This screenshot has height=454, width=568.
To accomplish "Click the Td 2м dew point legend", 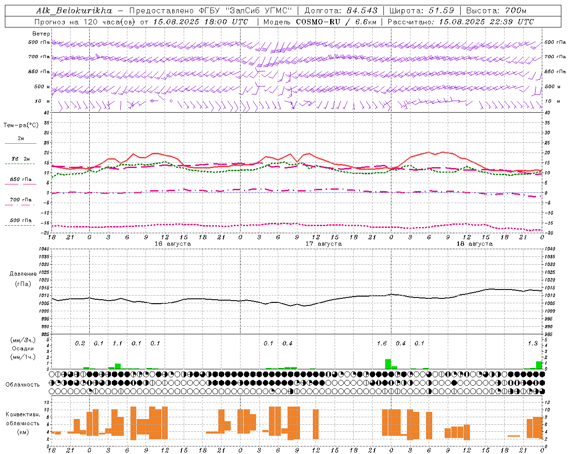I will [20, 159].
